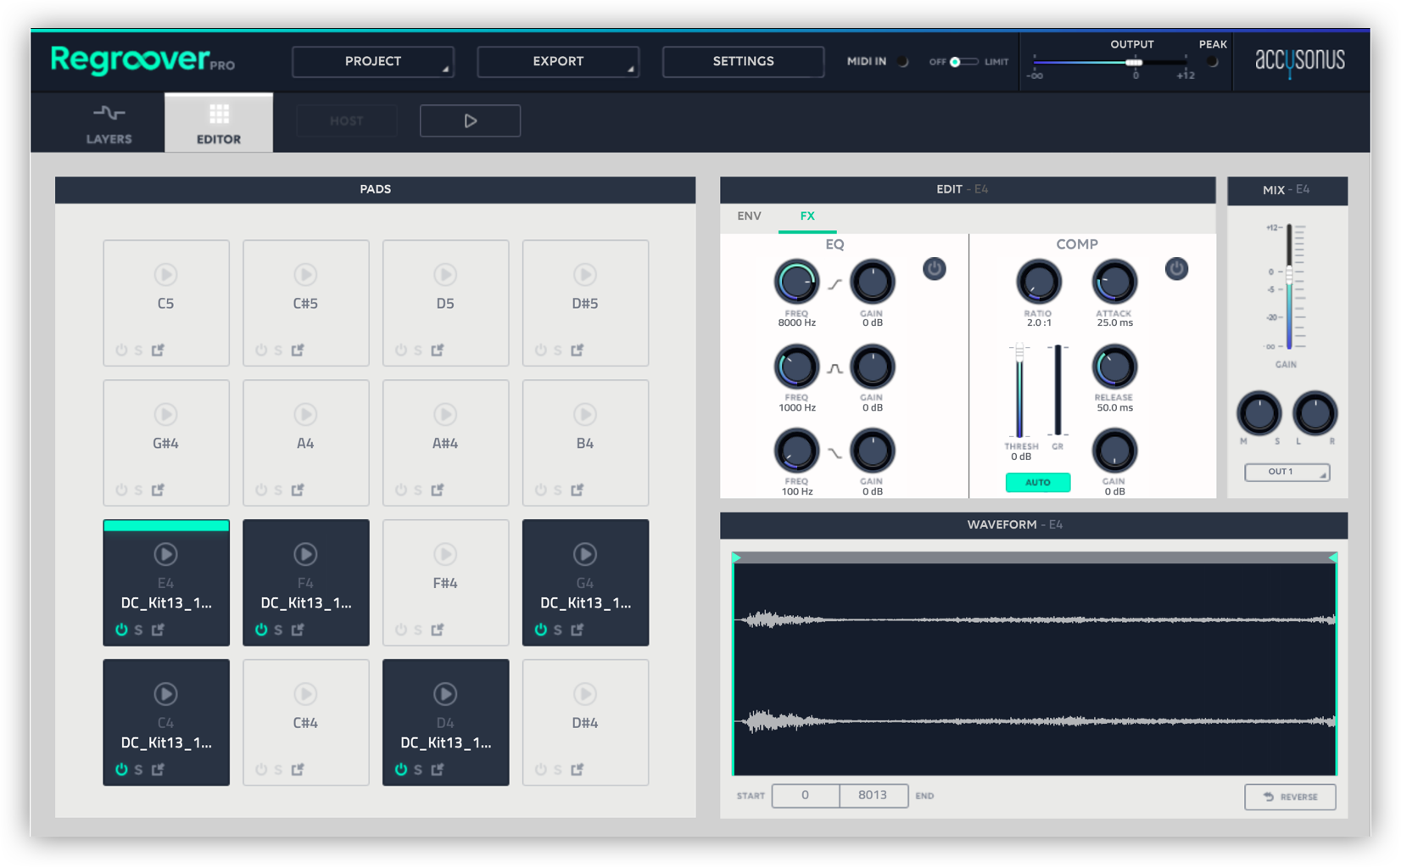The height and width of the screenshot is (868, 1401).
Task: Solo the G4 pad
Action: point(558,630)
